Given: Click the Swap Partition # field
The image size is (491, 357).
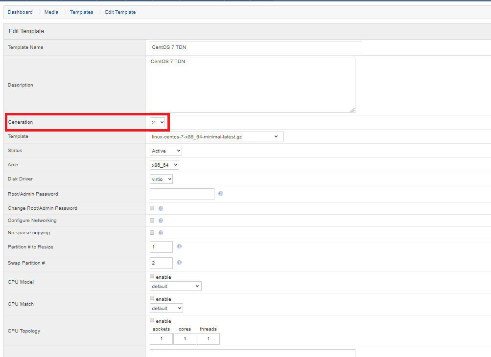Looking at the screenshot, I should point(161,263).
